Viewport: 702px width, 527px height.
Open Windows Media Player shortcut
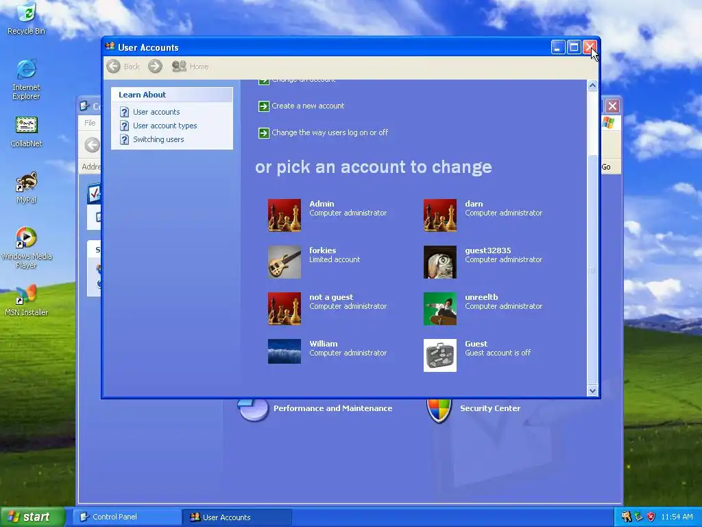pyautogui.click(x=26, y=247)
